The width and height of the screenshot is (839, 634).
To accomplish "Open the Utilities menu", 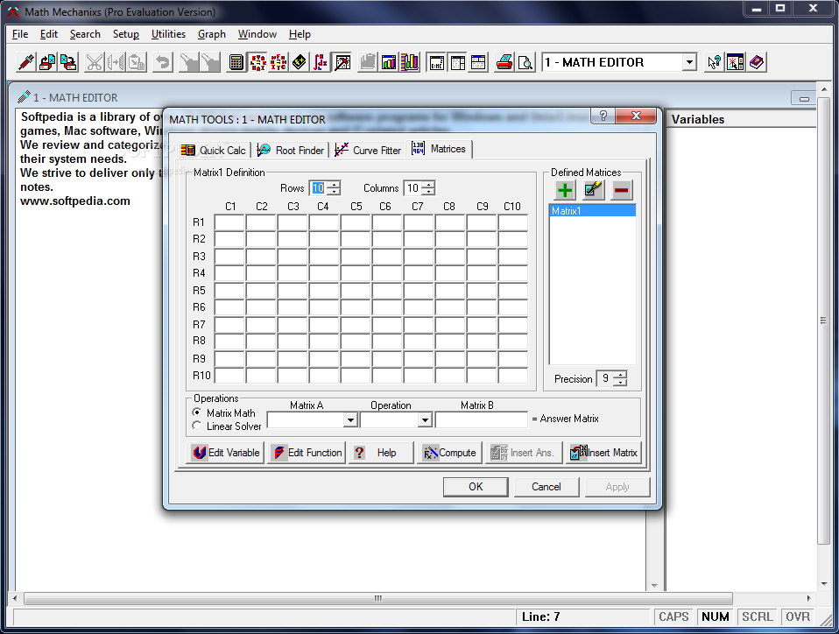I will tap(168, 34).
